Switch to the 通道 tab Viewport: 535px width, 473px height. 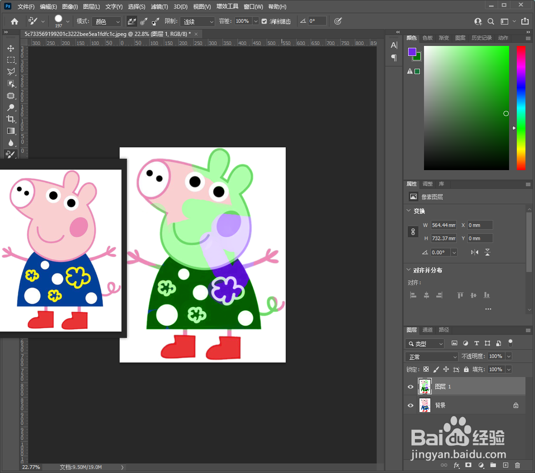(x=428, y=330)
